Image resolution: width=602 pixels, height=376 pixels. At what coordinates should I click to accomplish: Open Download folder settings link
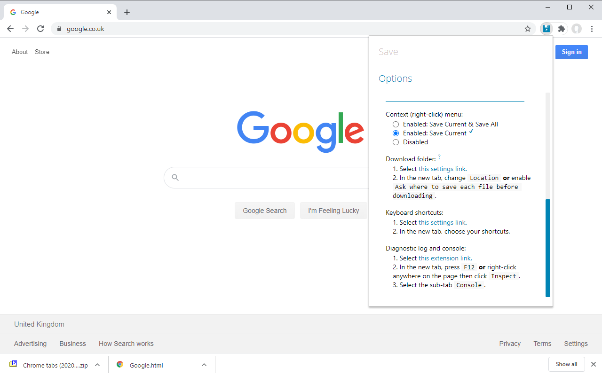(x=442, y=169)
